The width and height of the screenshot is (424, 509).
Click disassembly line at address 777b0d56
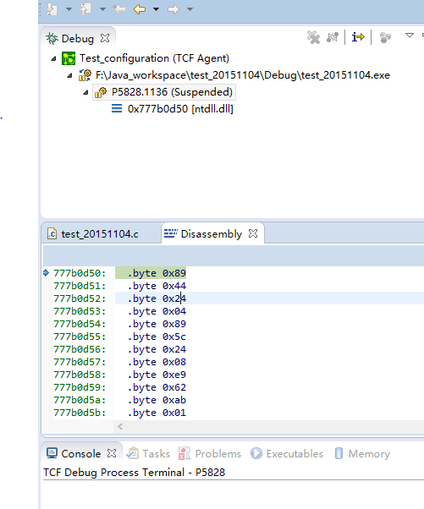click(157, 349)
